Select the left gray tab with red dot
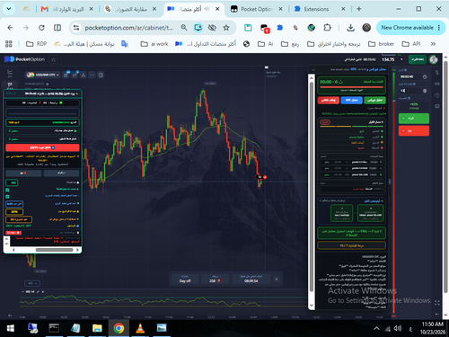Screen dimensions: 449x337 [x=23, y=173]
